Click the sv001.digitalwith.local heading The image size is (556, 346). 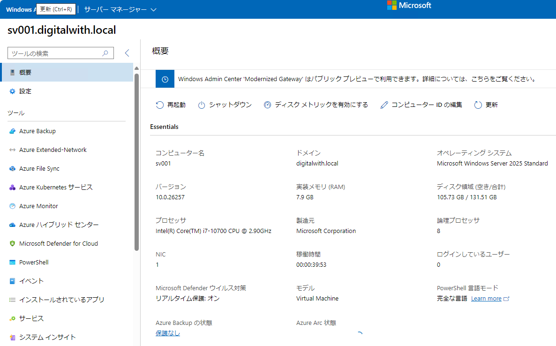62,30
